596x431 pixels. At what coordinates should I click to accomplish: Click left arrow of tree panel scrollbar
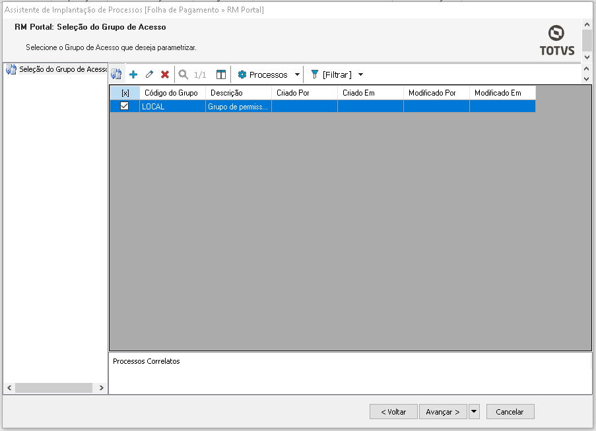pyautogui.click(x=9, y=388)
